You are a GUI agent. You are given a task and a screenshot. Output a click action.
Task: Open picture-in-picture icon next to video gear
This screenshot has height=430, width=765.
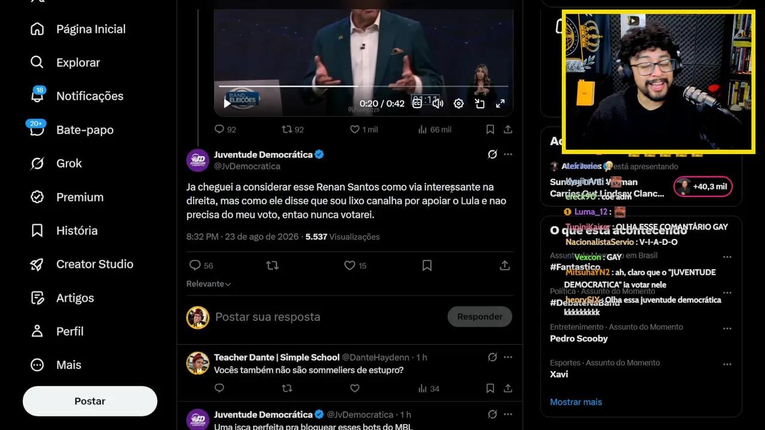(479, 103)
